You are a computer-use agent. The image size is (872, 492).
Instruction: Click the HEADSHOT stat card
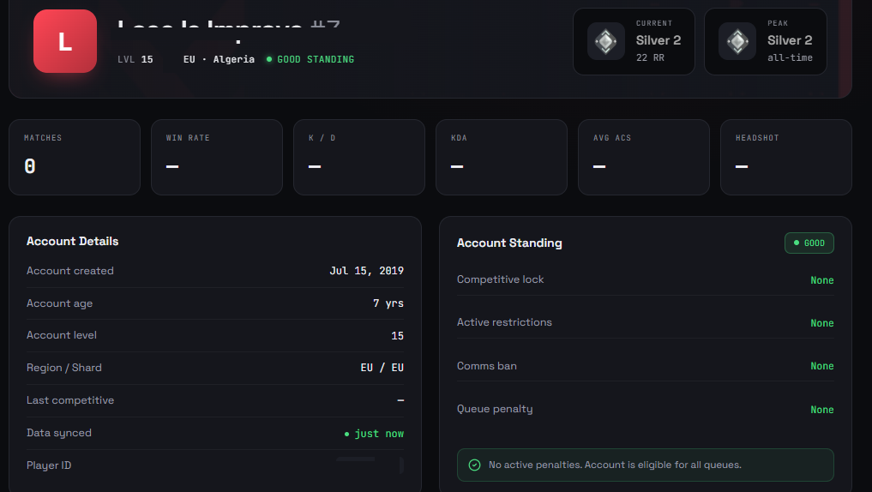coord(786,158)
